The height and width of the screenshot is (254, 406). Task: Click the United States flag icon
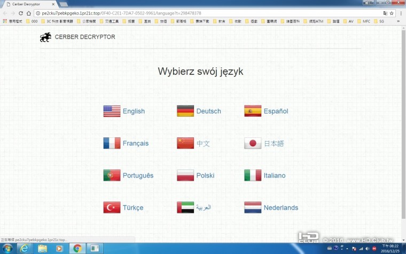[x=112, y=111]
